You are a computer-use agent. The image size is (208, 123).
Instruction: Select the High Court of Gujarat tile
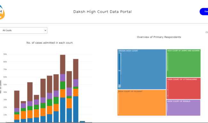pos(142,103)
